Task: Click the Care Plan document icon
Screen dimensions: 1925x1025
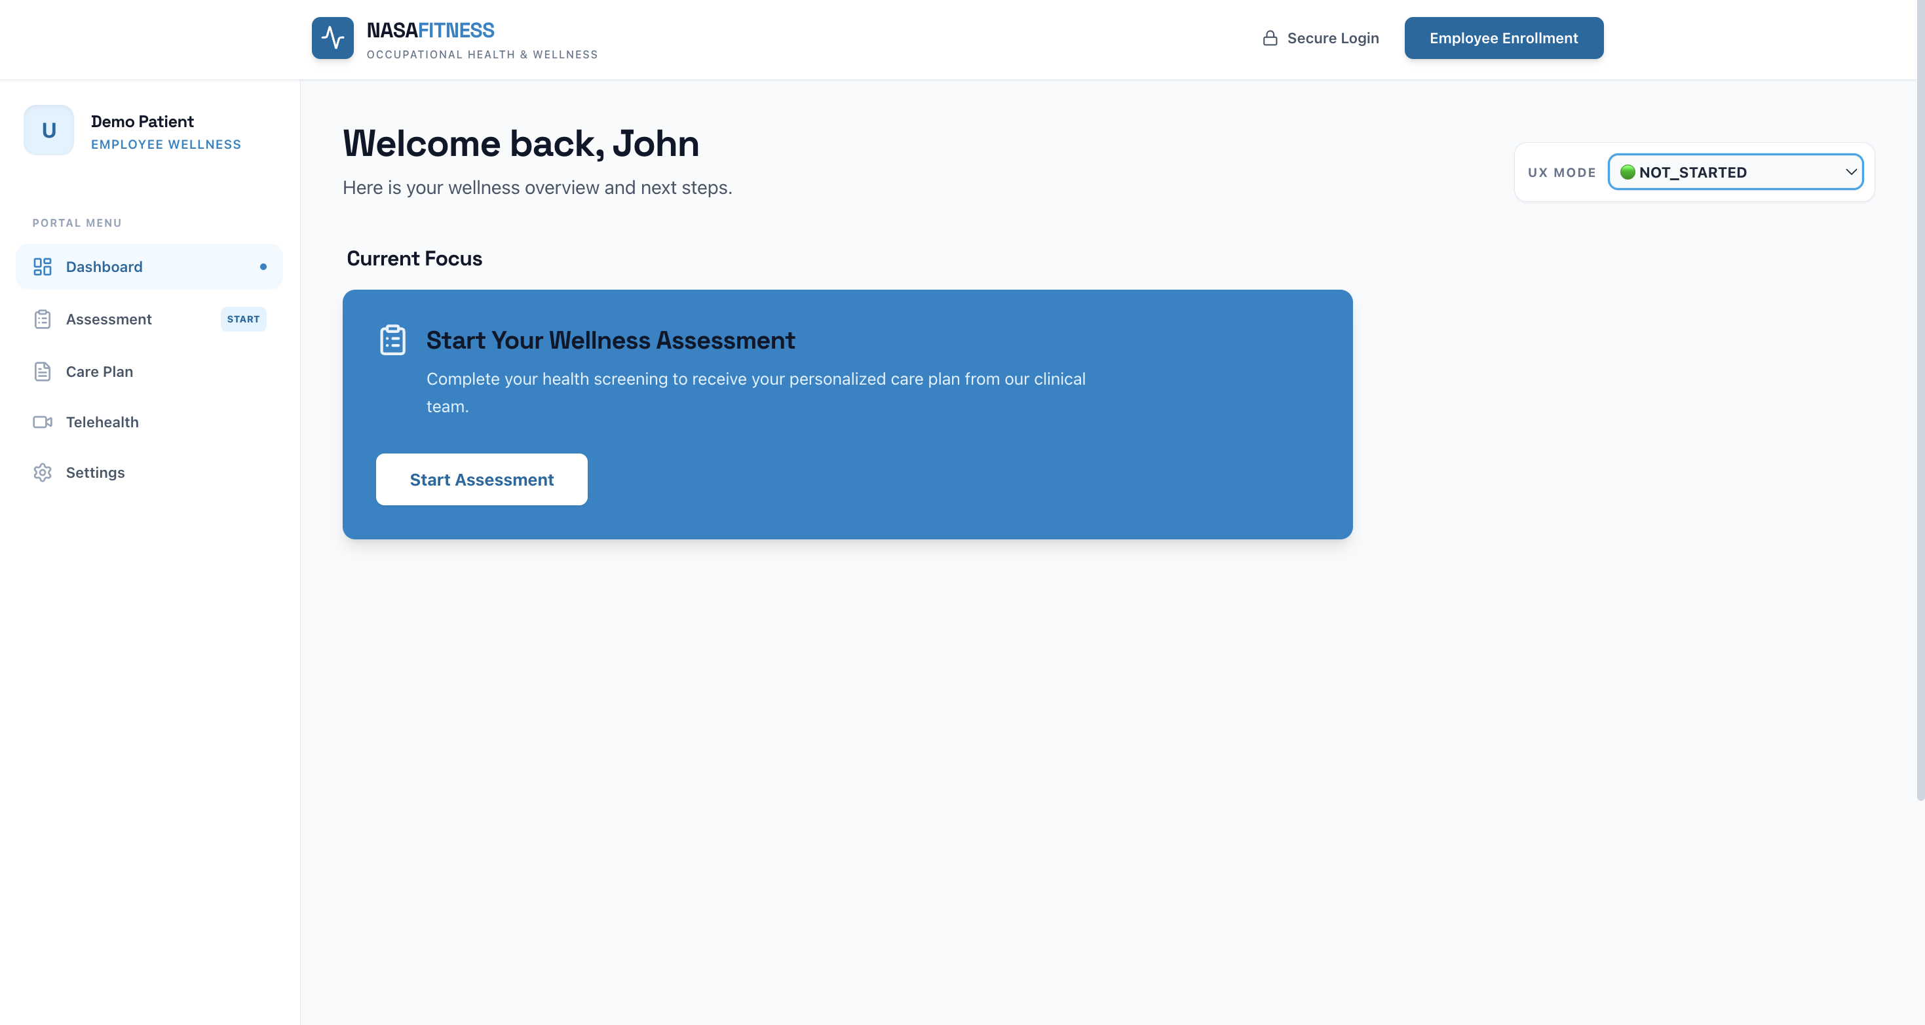Action: [x=43, y=372]
